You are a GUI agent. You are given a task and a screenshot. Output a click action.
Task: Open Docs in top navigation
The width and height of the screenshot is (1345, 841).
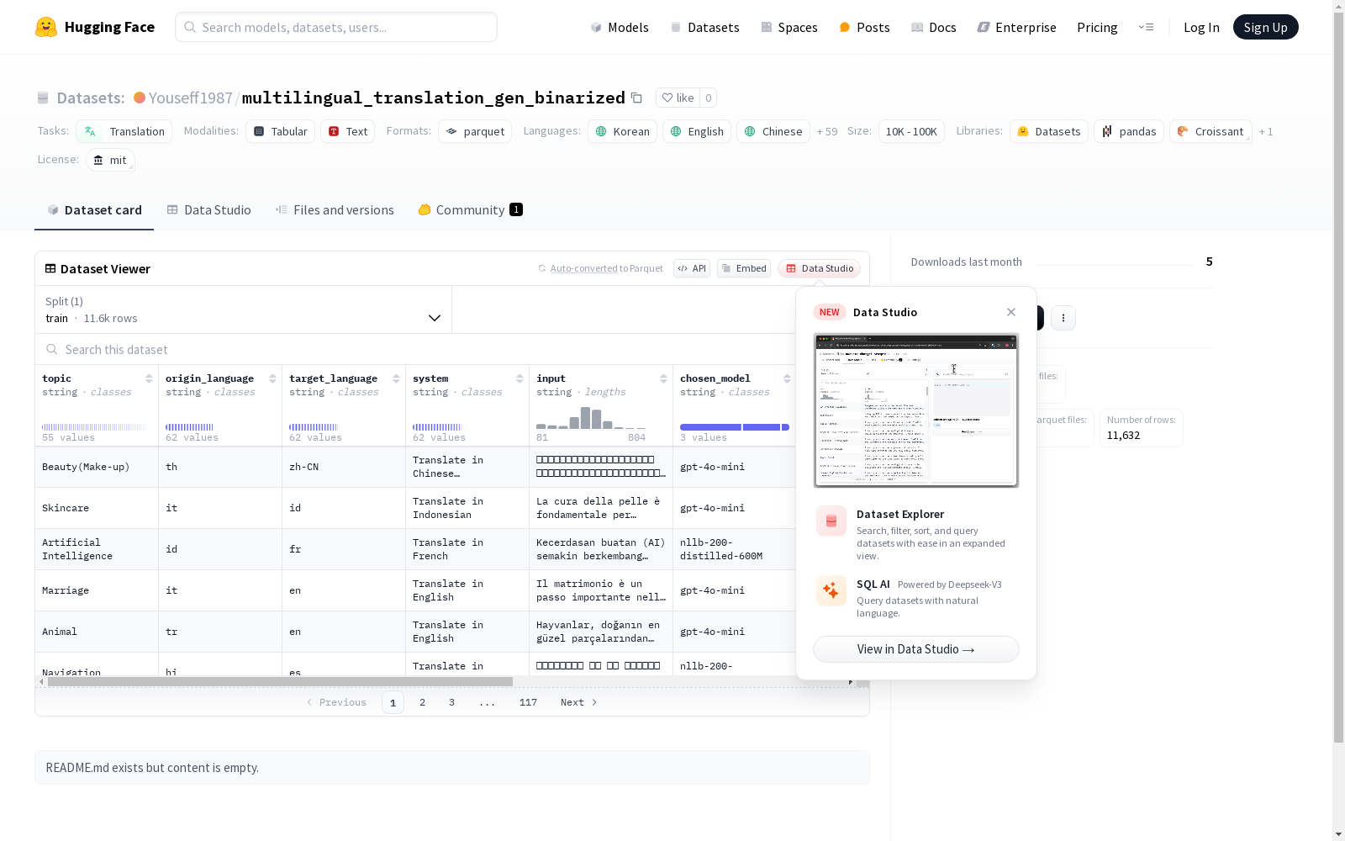click(934, 27)
